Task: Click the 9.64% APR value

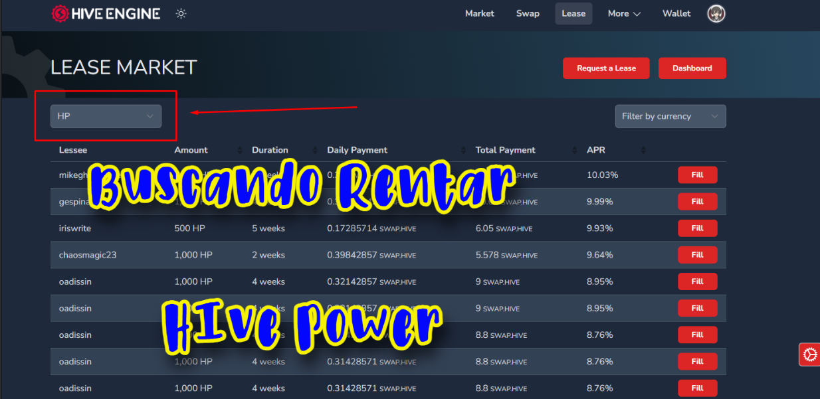Action: [599, 255]
